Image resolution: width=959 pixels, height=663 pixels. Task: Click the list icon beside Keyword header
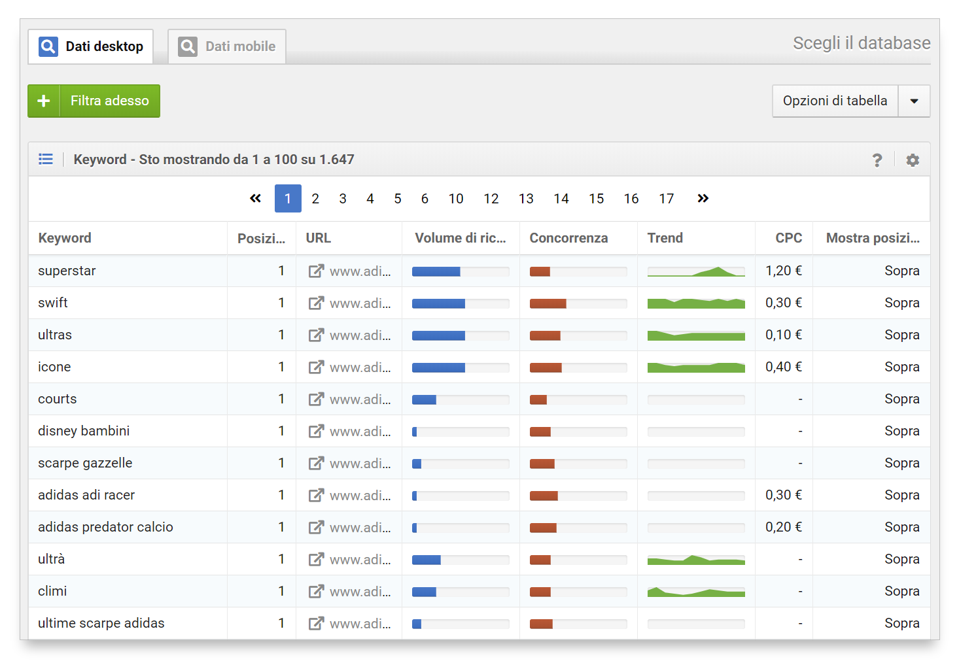click(x=46, y=160)
